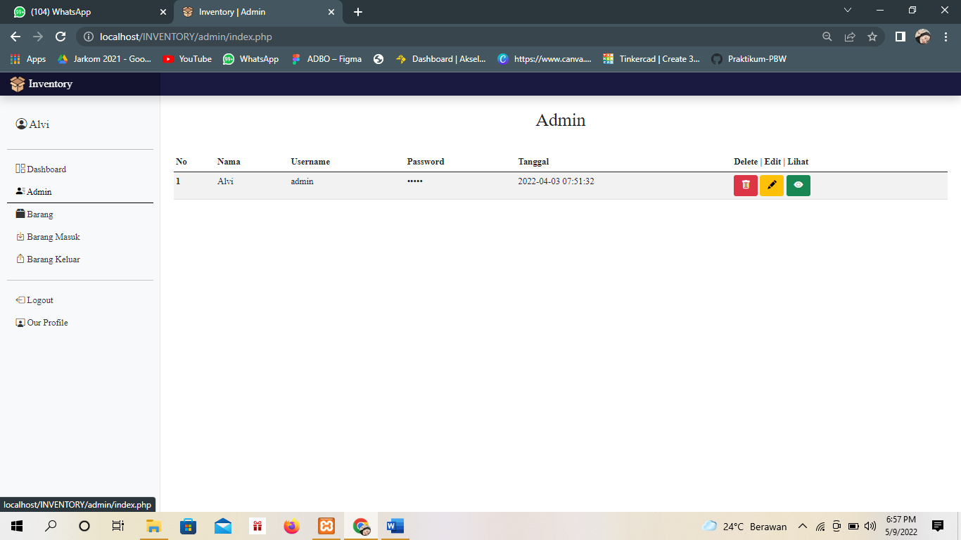
Task: Edit the Alvi admin entry with the pencil button
Action: (x=772, y=185)
